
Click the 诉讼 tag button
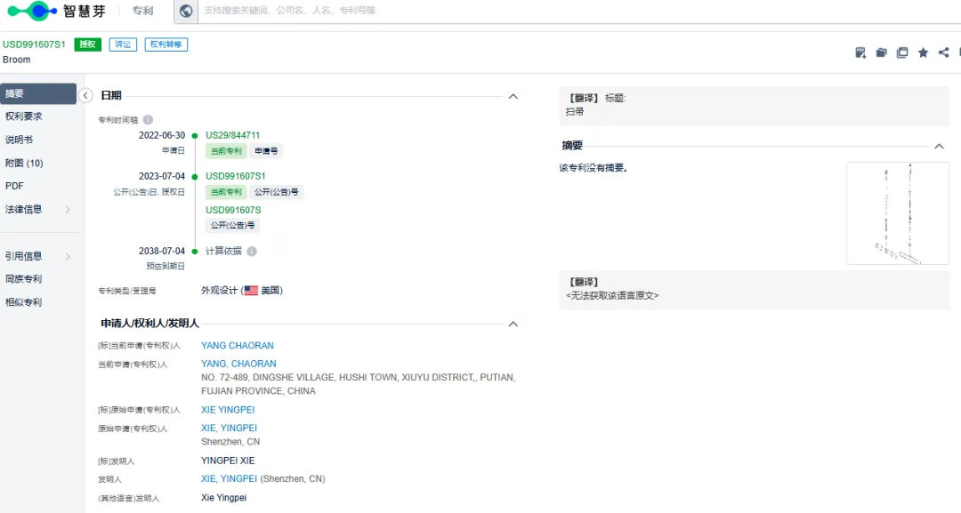click(123, 44)
